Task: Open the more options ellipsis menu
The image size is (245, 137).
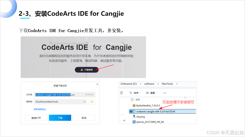Action: [165, 93]
